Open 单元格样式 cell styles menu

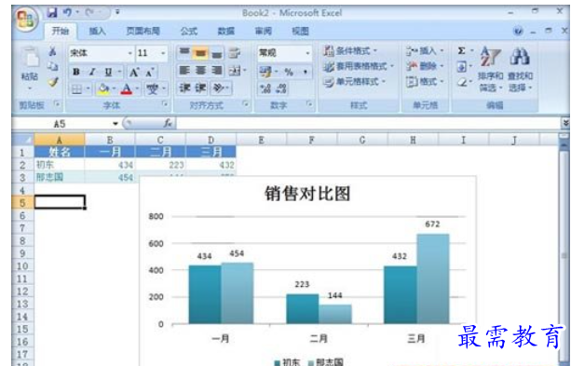click(x=354, y=82)
